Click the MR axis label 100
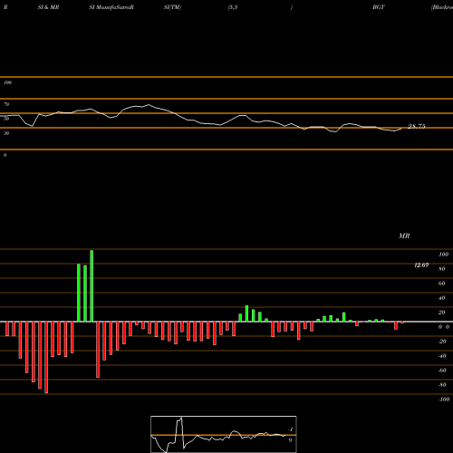The width and height of the screenshot is (453, 453). (x=444, y=255)
